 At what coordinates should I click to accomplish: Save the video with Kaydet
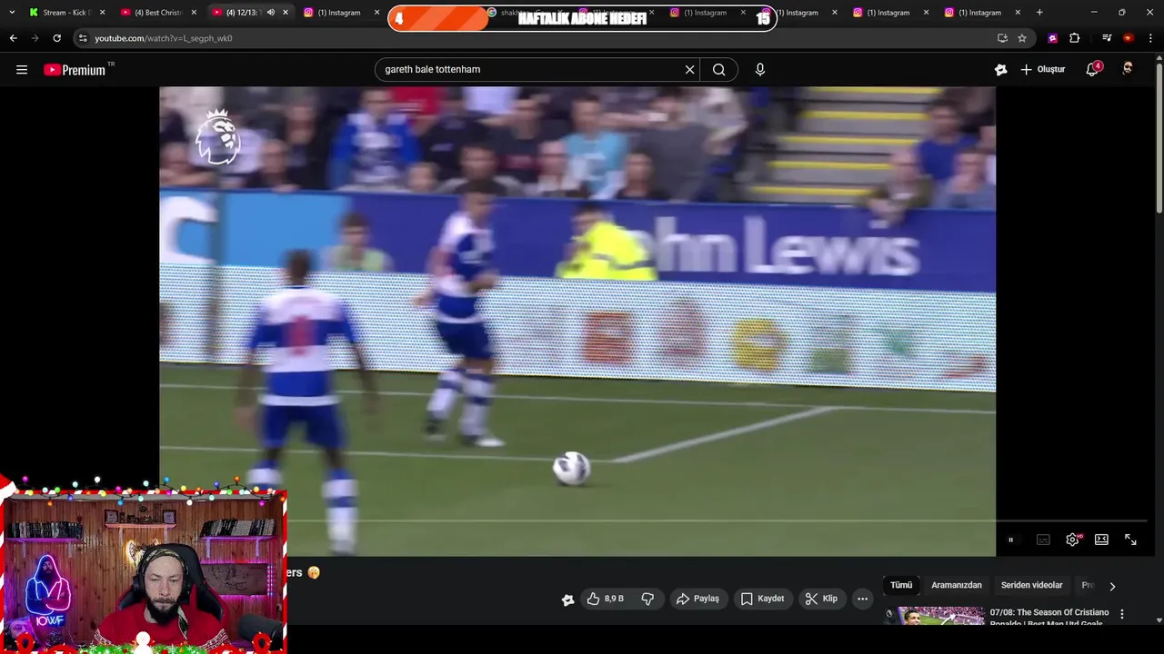coord(762,599)
